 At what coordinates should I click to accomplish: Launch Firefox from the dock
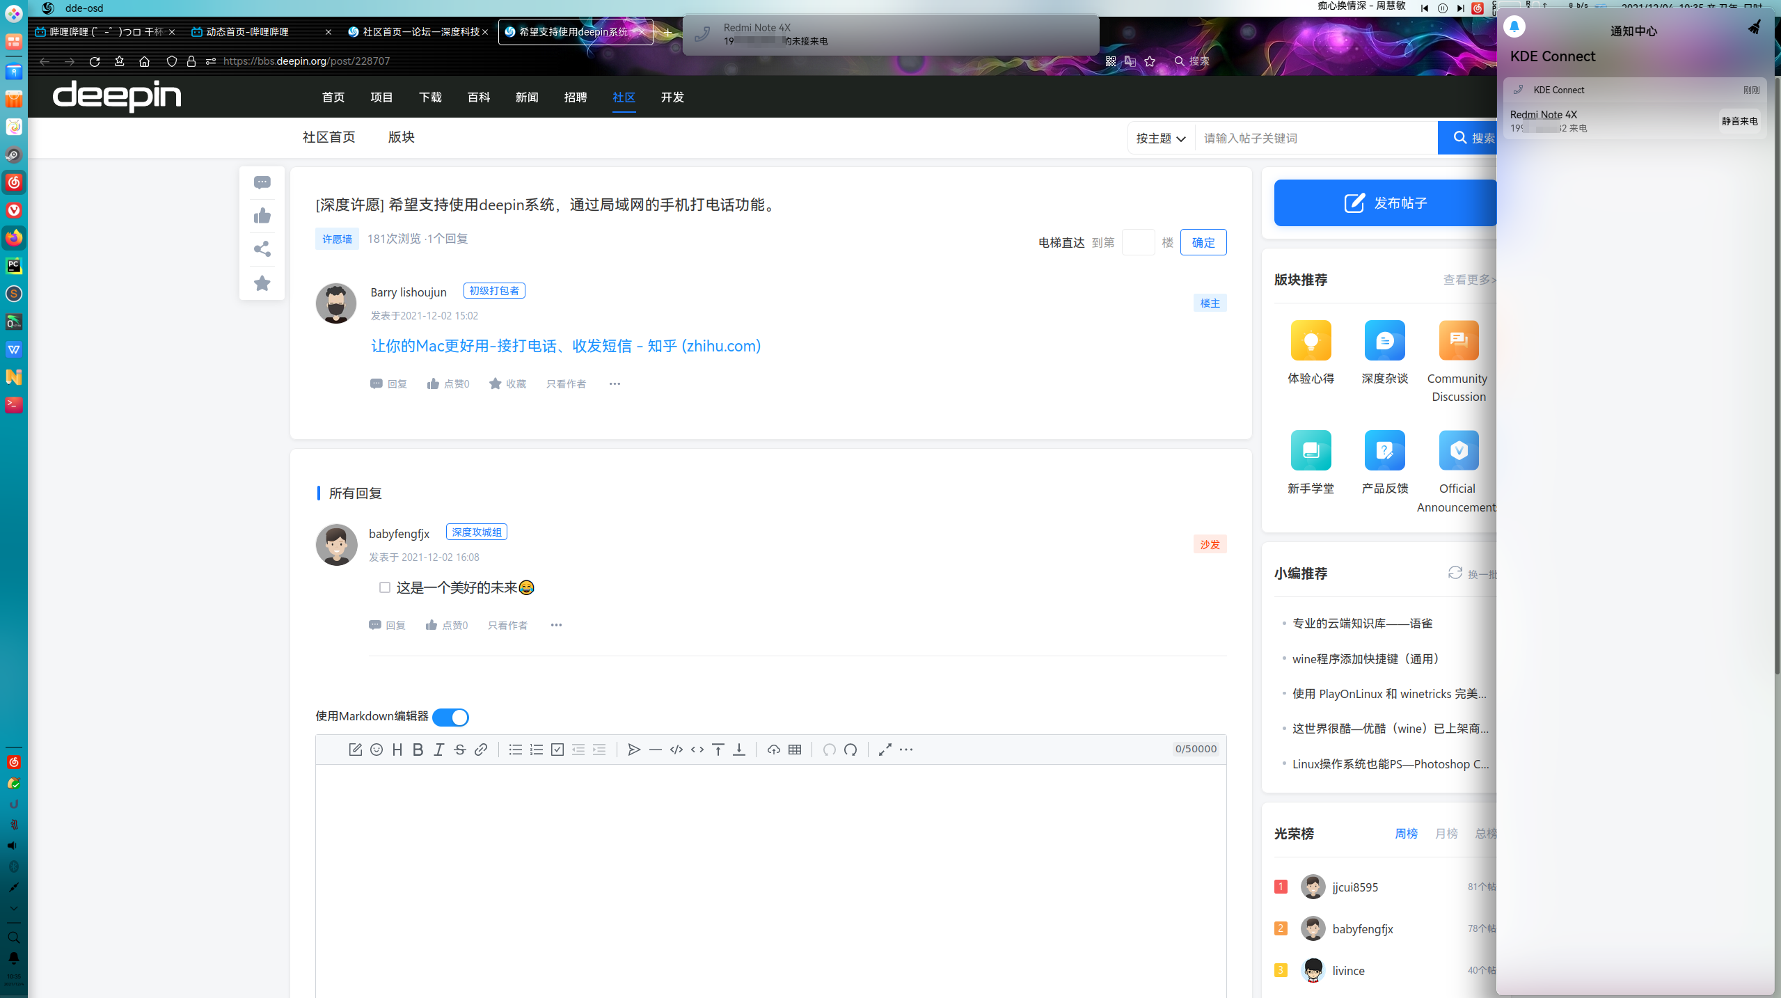point(13,237)
